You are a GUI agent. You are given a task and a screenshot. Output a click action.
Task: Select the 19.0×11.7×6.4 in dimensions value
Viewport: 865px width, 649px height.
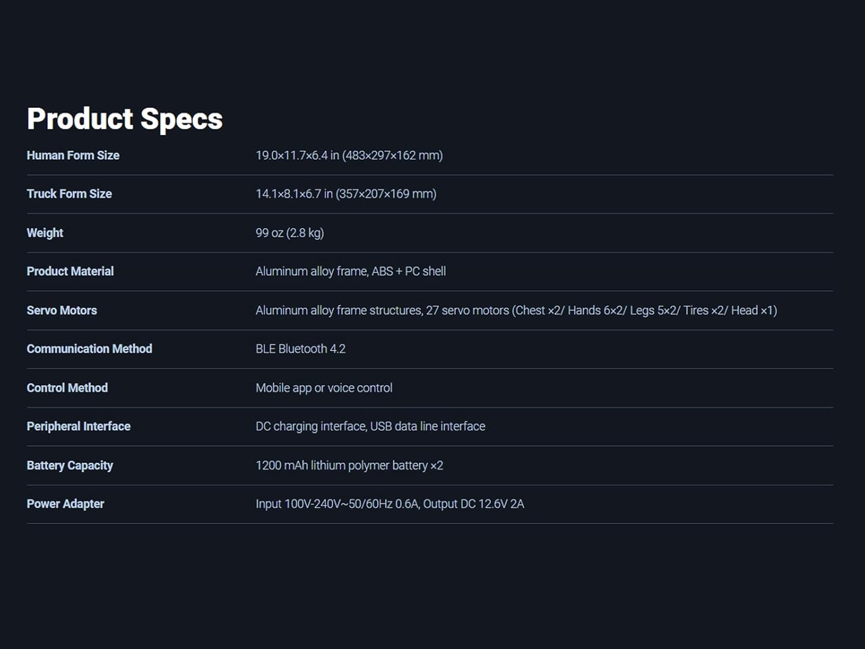[349, 155]
